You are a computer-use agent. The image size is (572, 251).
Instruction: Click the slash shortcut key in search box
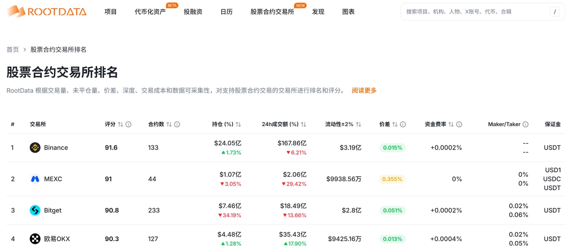point(555,12)
